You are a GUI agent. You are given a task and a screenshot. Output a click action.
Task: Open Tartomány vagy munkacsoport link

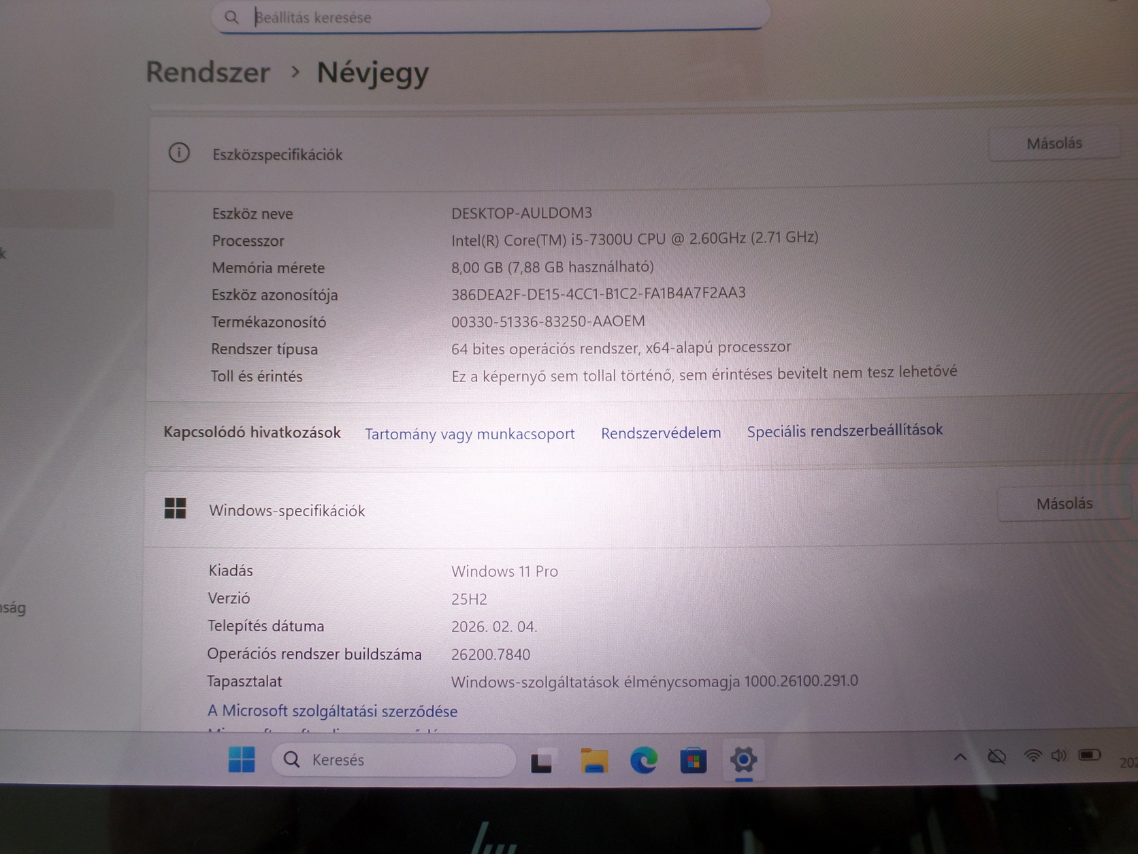470,434
